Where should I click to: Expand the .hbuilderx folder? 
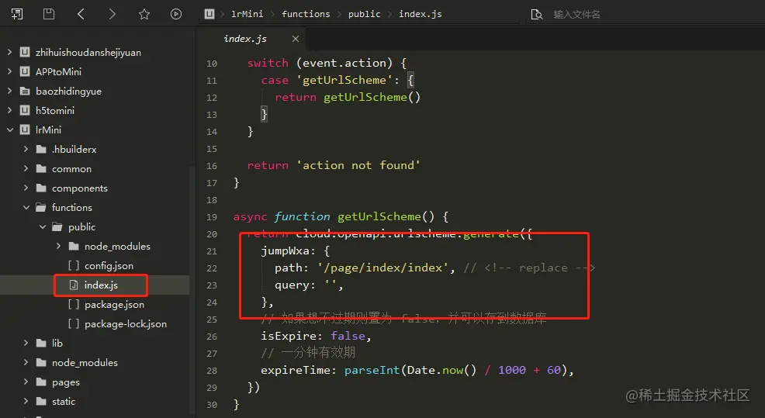pyautogui.click(x=26, y=149)
